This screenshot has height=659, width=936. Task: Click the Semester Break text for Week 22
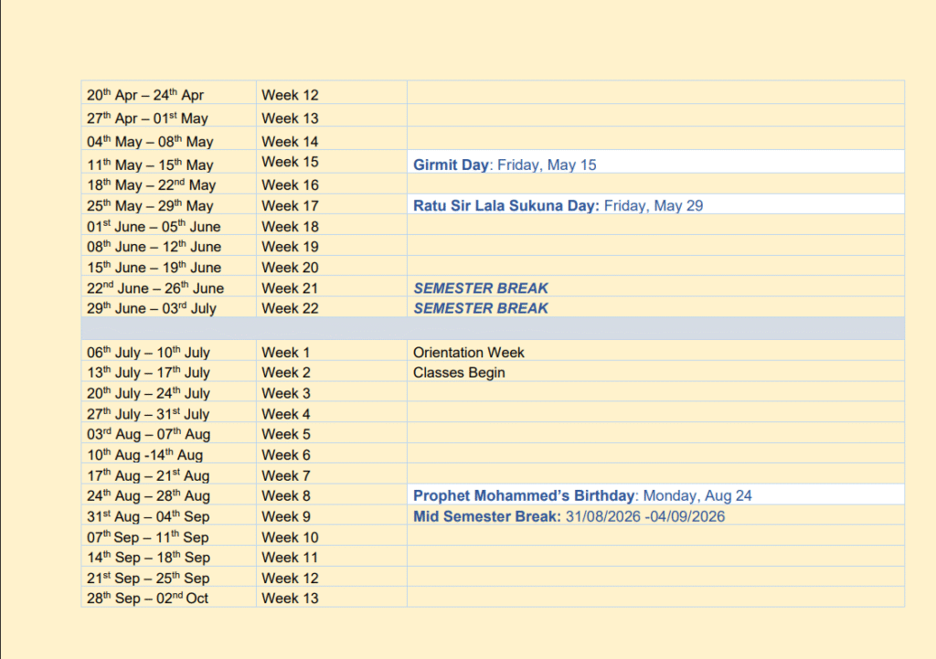[481, 308]
